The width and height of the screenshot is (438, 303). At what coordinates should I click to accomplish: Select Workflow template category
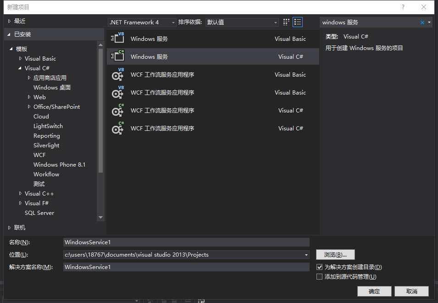pos(46,174)
